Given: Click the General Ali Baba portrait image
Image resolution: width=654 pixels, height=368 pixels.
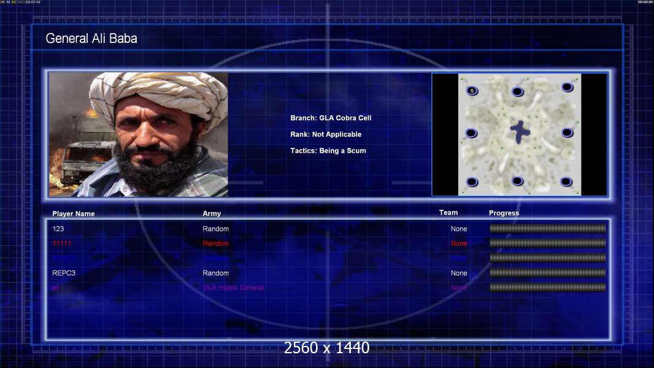Looking at the screenshot, I should [139, 134].
